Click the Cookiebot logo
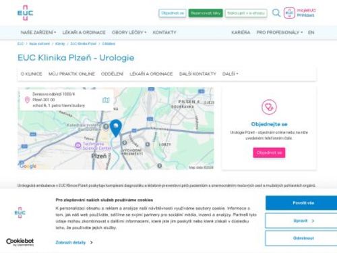The image size is (337, 253). (x=20, y=242)
